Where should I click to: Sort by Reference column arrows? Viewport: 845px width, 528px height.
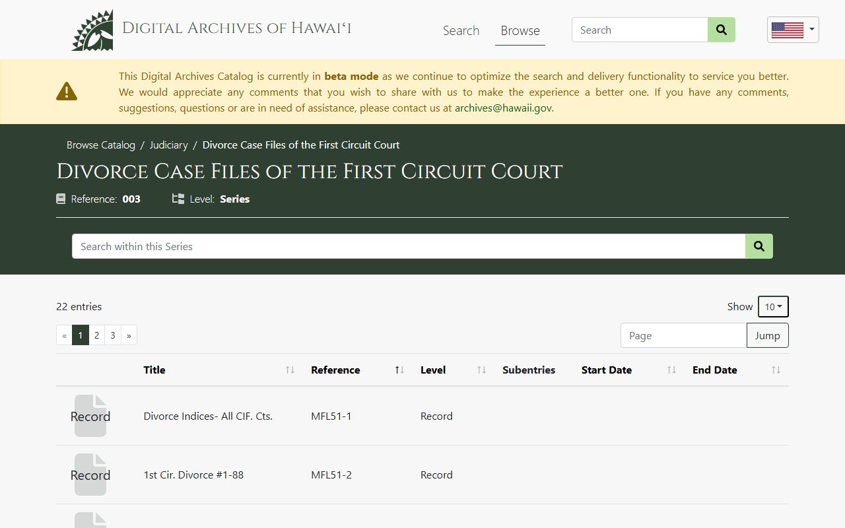point(399,370)
